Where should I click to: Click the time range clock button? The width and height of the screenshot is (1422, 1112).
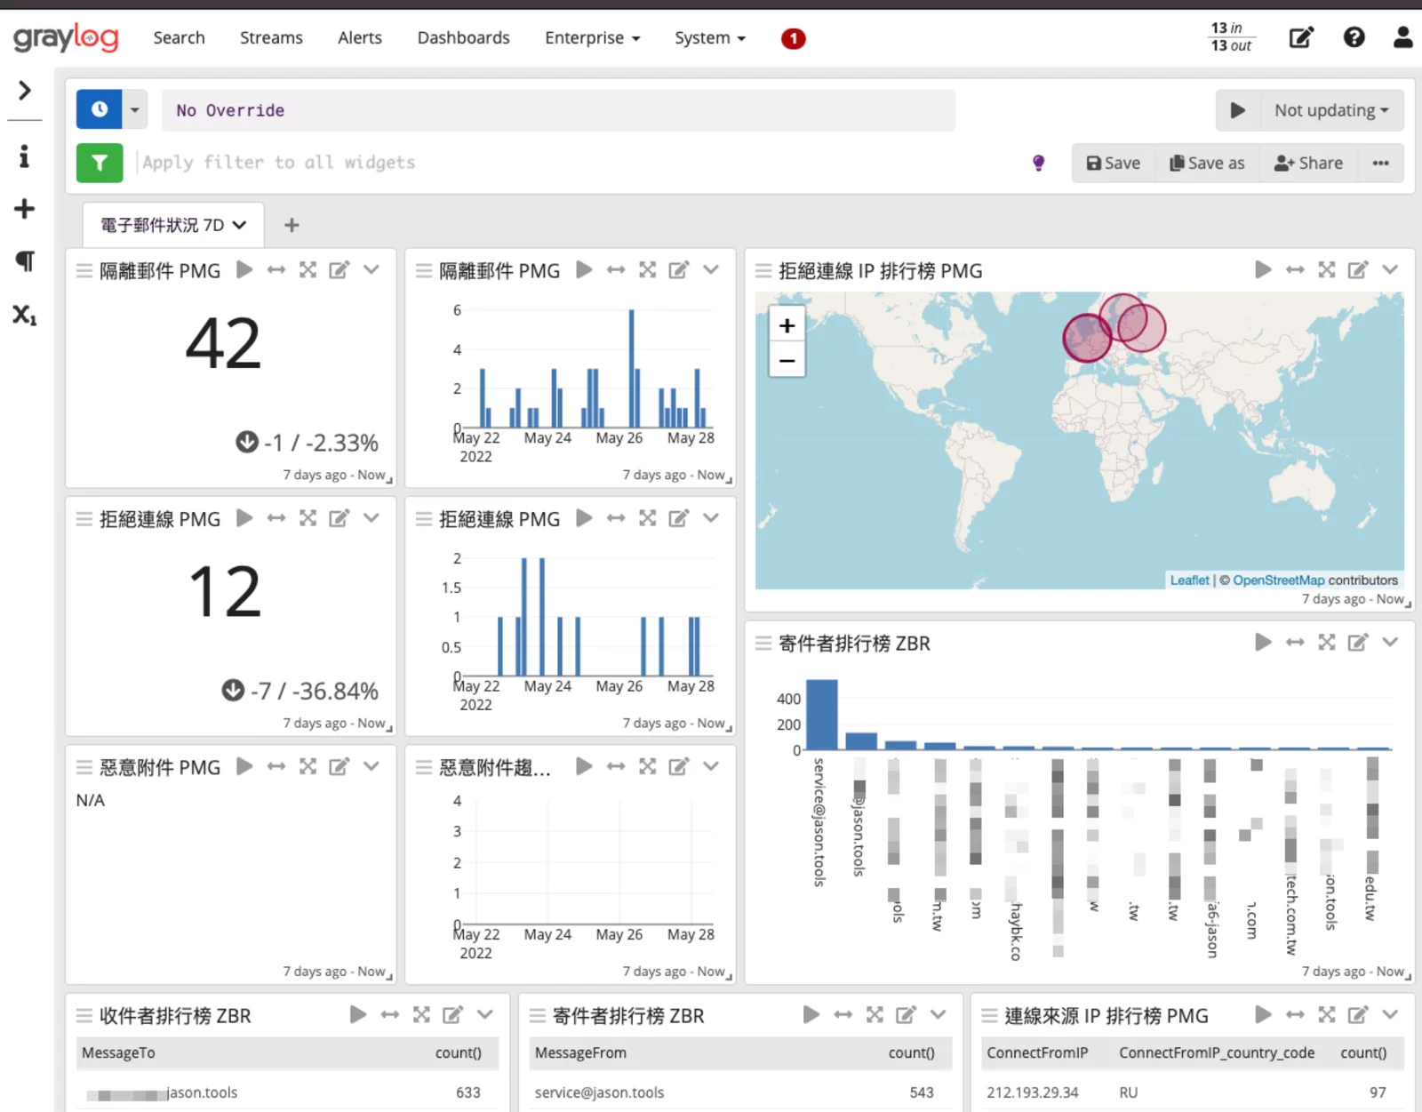coord(100,109)
